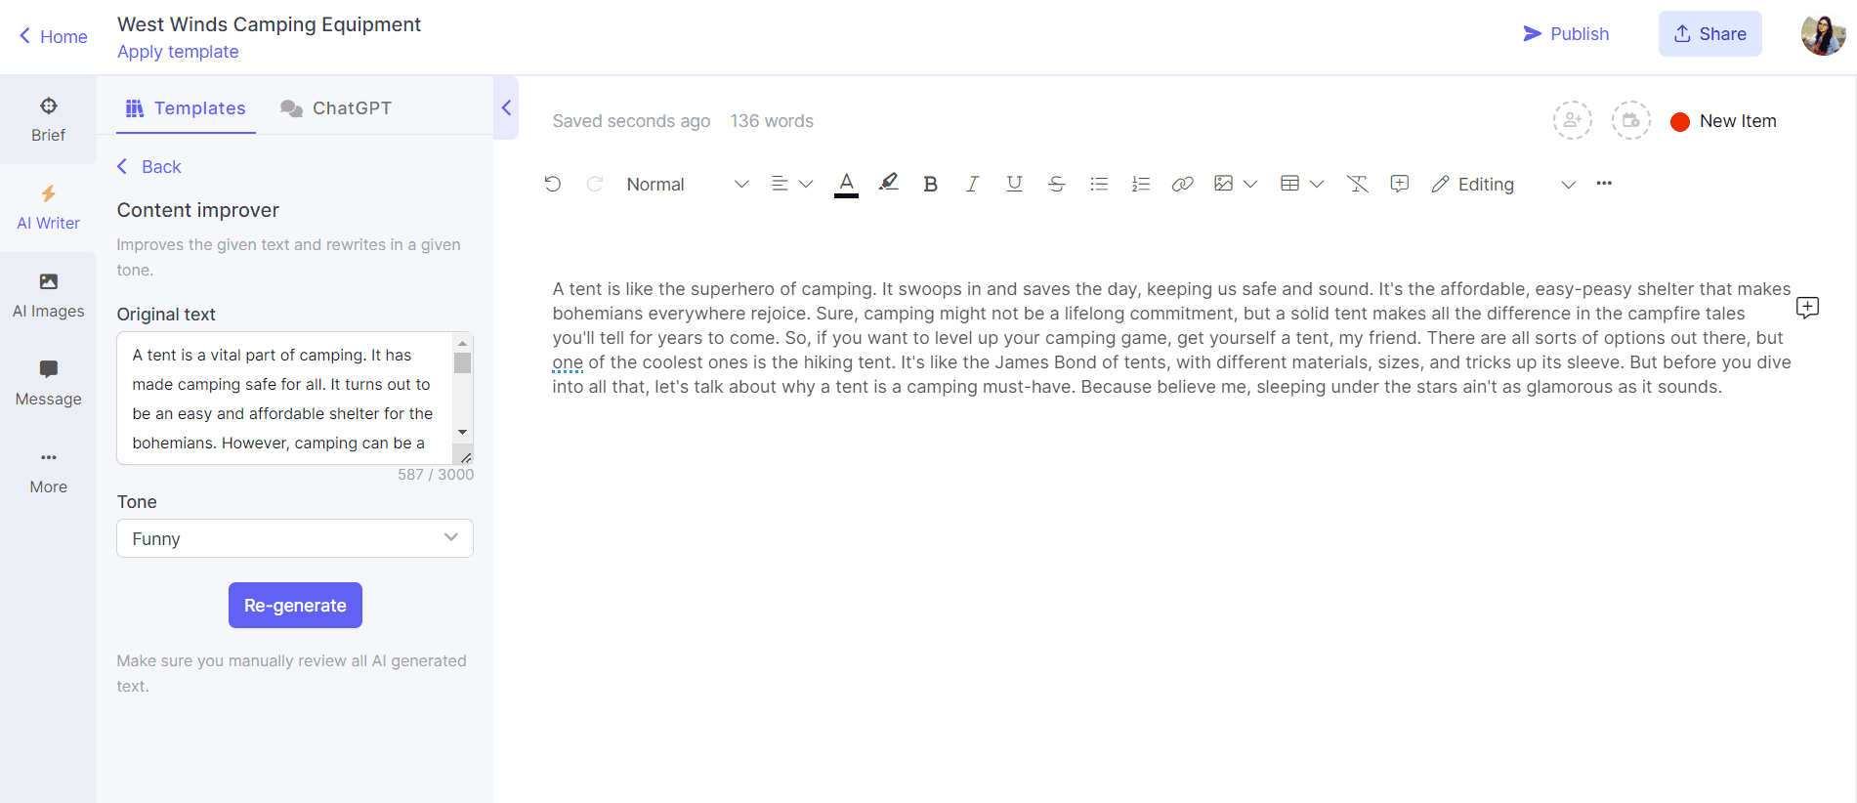The width and height of the screenshot is (1857, 803).
Task: Collapse the side panel with chevron
Action: [506, 107]
